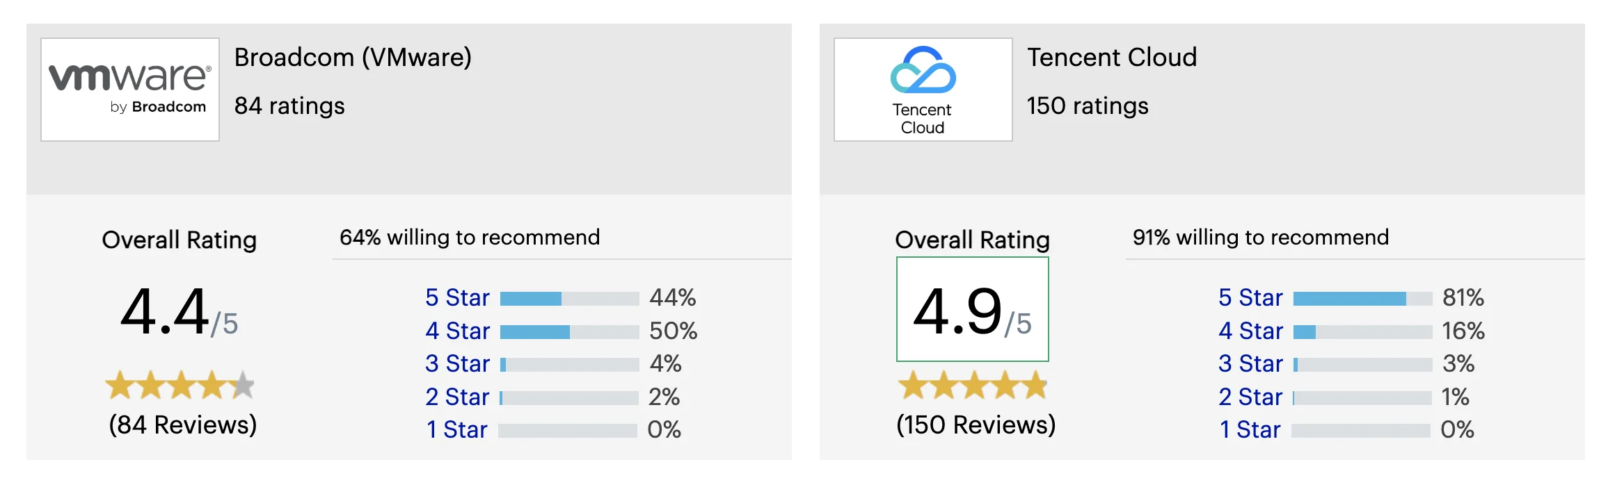Select Tencent Cloud's 1 Star reviews
This screenshot has width=1624, height=478.
[1250, 429]
